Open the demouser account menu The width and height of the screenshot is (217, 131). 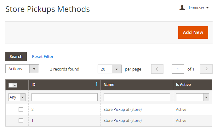point(197,8)
